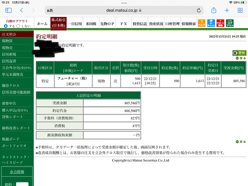Open 株価ボード in the sidebar
This screenshot has height=186, width=248.
click(11, 139)
